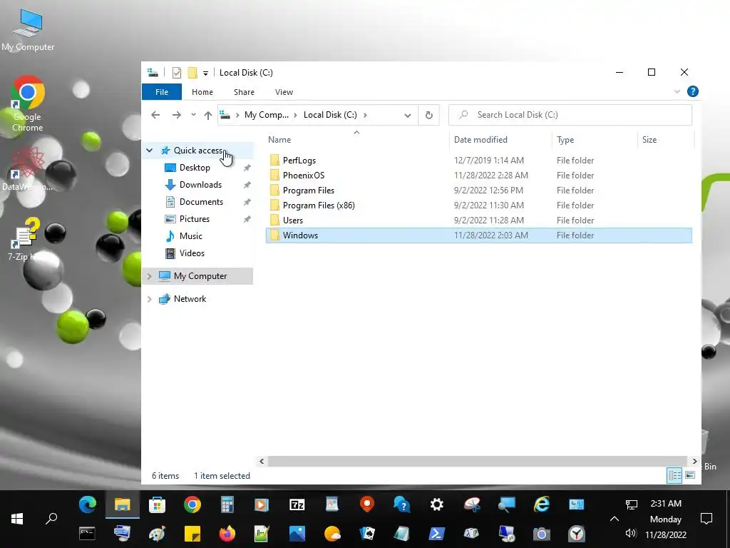Go forward with the right arrow

pyautogui.click(x=177, y=115)
